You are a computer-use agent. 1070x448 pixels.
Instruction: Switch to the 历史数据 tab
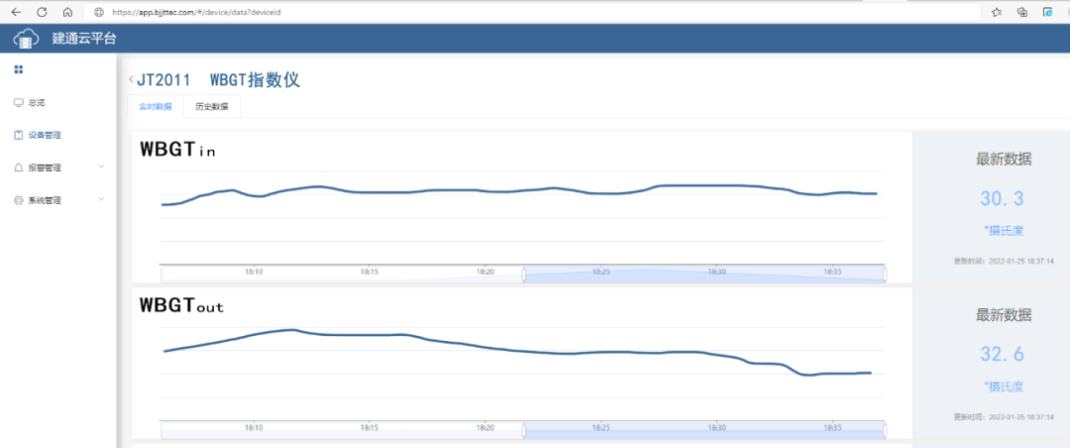tap(211, 107)
